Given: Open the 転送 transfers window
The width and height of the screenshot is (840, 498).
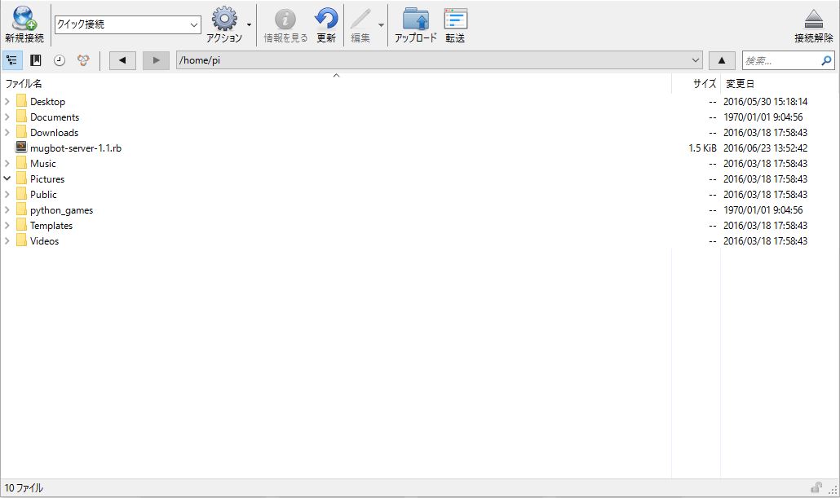Looking at the screenshot, I should tap(455, 24).
